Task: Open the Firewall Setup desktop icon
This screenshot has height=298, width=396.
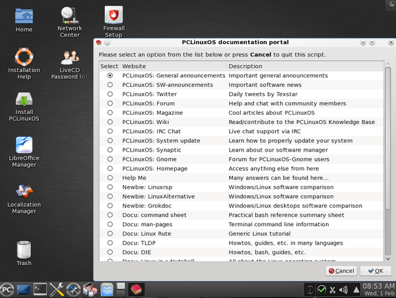Action: click(113, 15)
